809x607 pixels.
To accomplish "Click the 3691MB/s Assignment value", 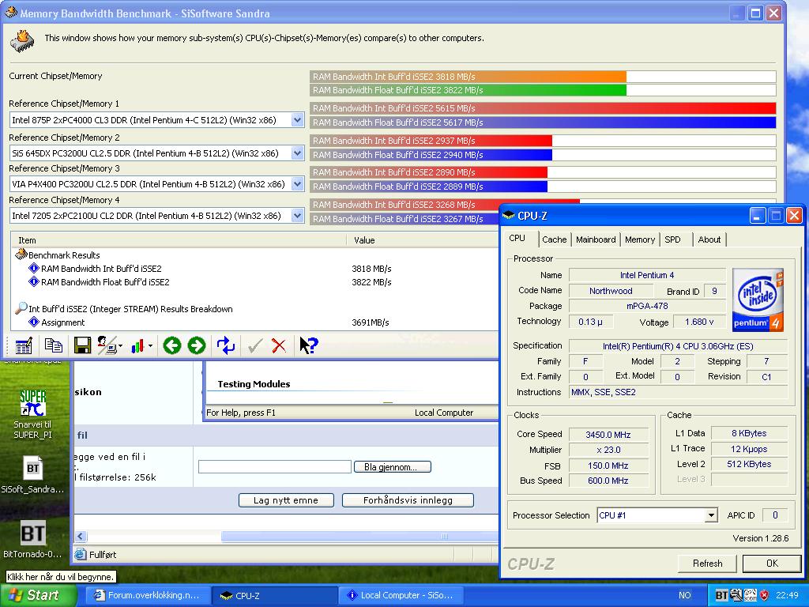I will click(370, 322).
